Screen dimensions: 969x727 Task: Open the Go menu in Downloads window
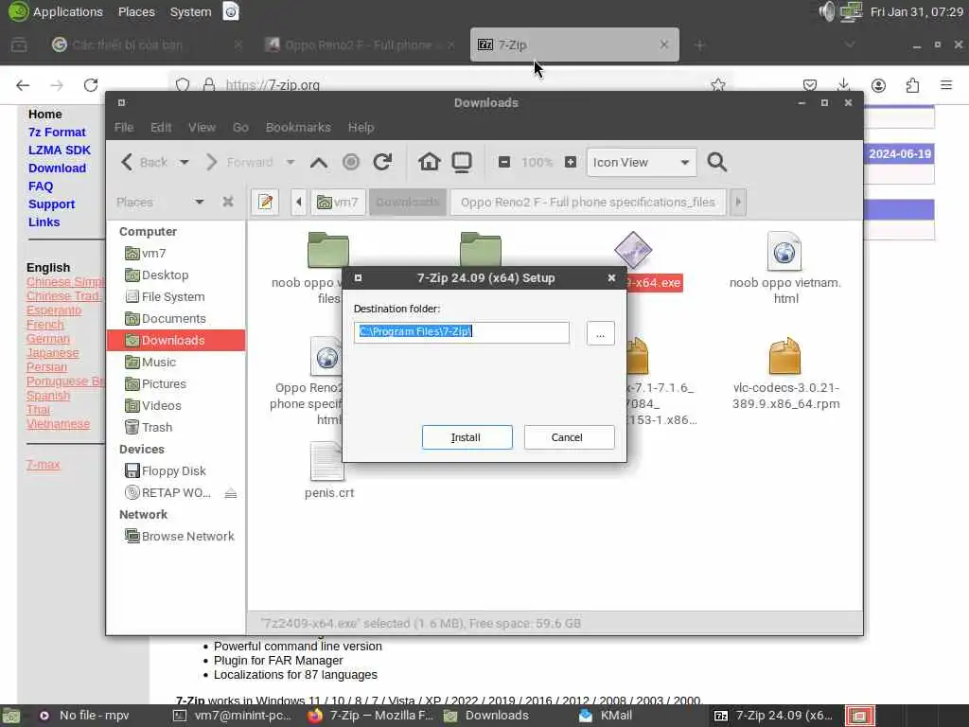240,128
